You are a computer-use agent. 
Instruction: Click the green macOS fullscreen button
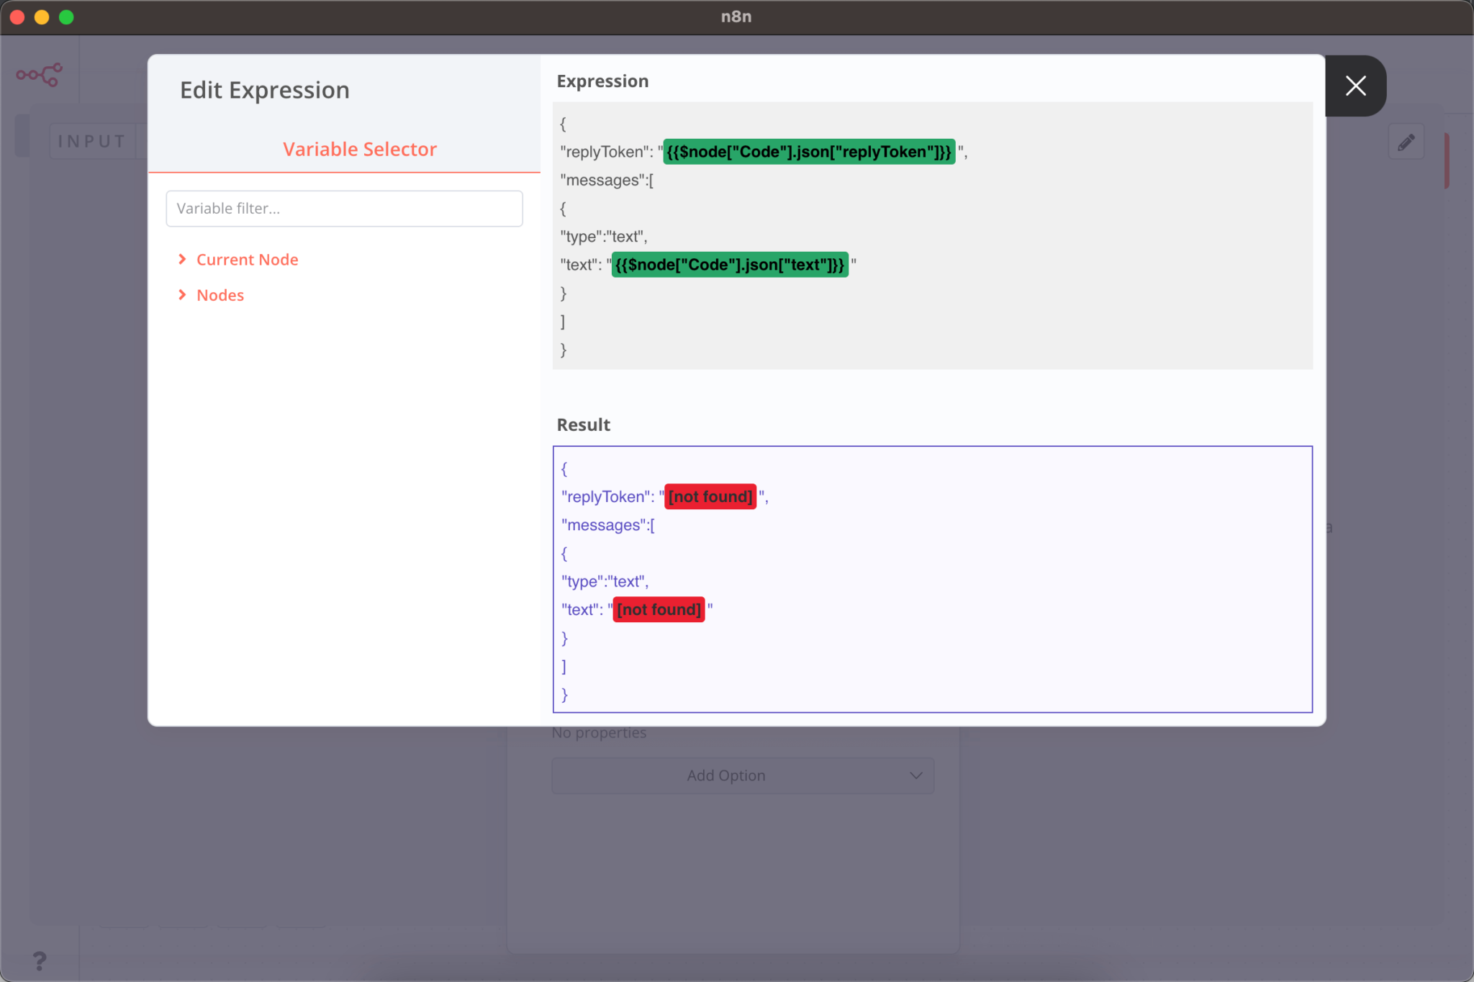(66, 17)
